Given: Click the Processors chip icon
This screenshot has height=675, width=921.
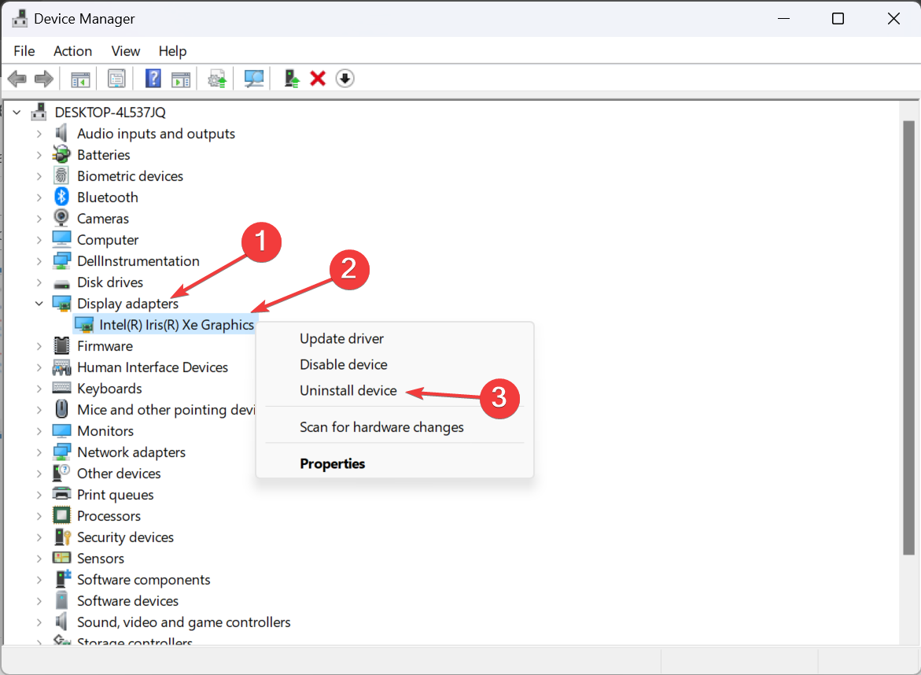Looking at the screenshot, I should [61, 515].
